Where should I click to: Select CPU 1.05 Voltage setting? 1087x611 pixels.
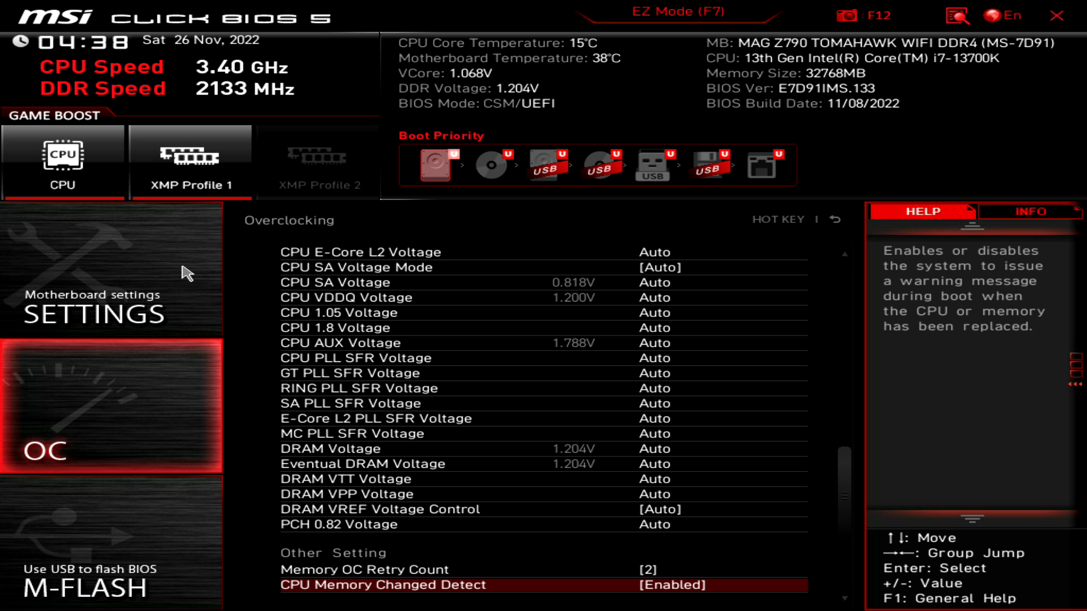pos(544,313)
